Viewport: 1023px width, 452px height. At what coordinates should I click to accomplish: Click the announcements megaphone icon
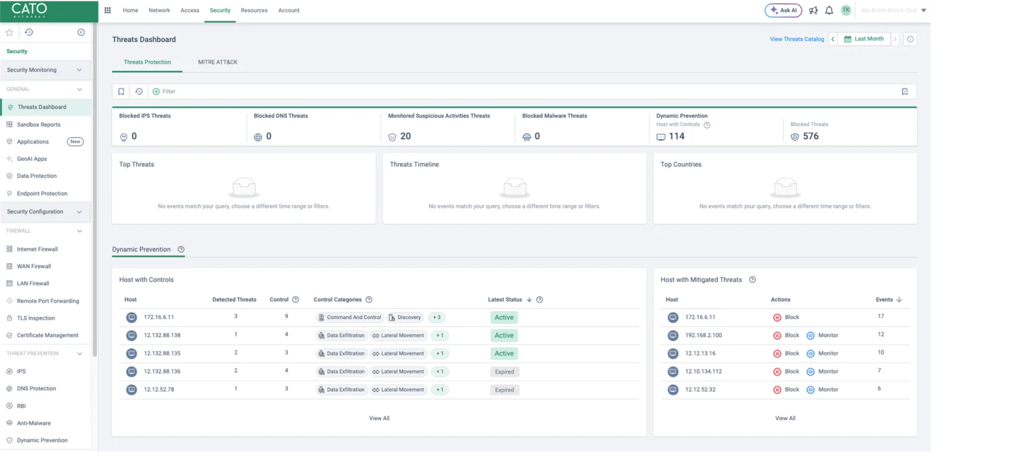point(813,10)
